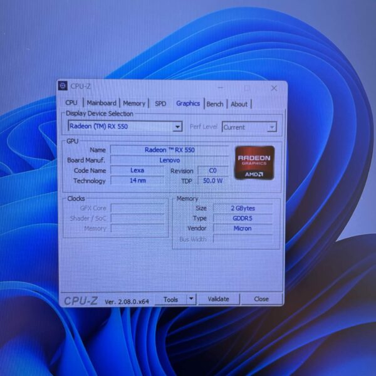
Task: Click the Validate button
Action: [x=219, y=299]
